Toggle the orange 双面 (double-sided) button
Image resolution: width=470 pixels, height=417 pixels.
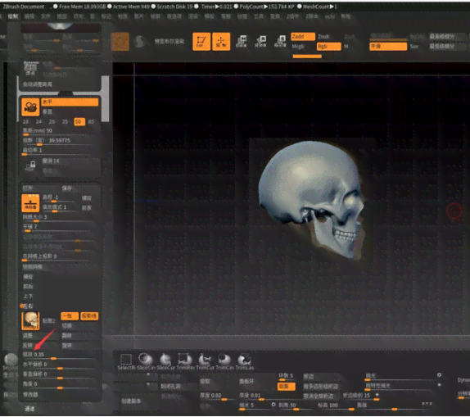click(x=287, y=387)
